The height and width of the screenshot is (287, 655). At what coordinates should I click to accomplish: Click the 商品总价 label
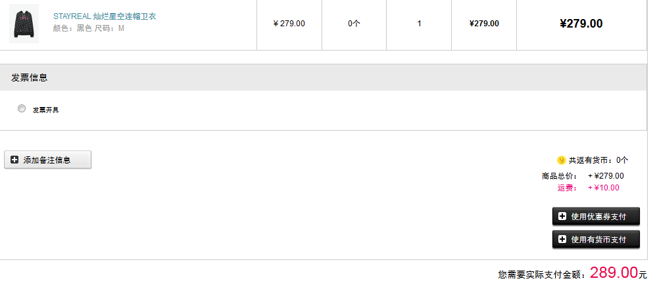pyautogui.click(x=559, y=176)
